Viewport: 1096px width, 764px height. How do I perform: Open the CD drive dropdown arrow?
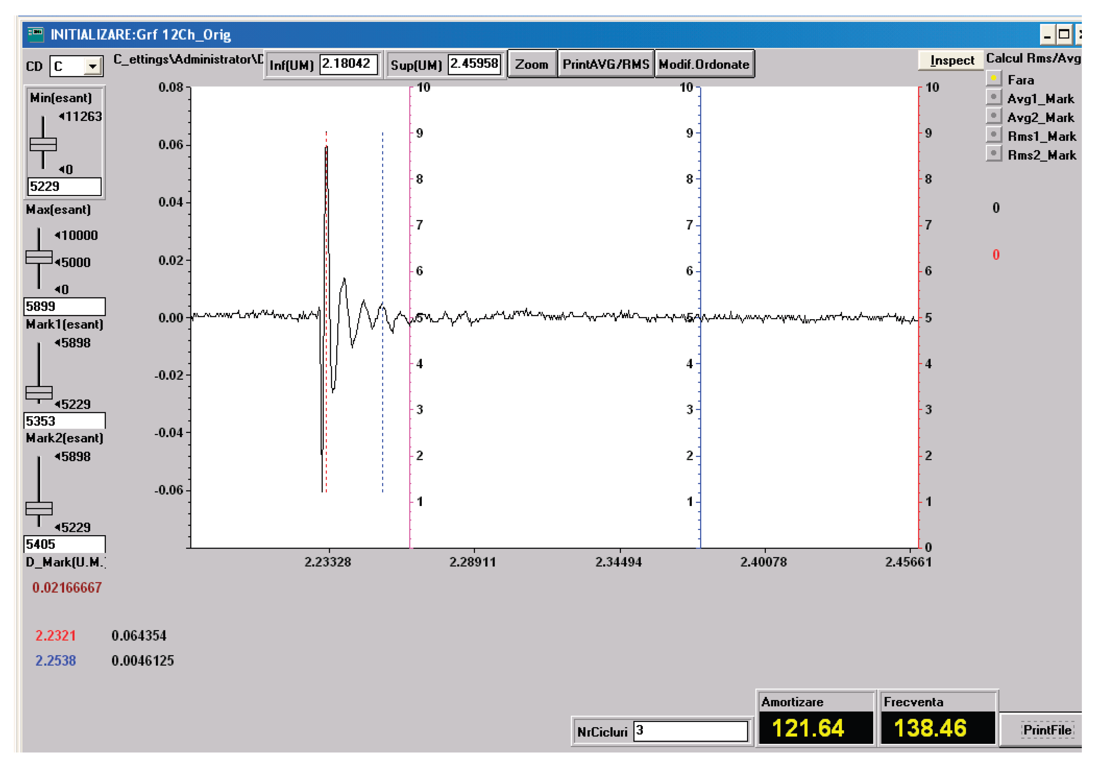93,66
